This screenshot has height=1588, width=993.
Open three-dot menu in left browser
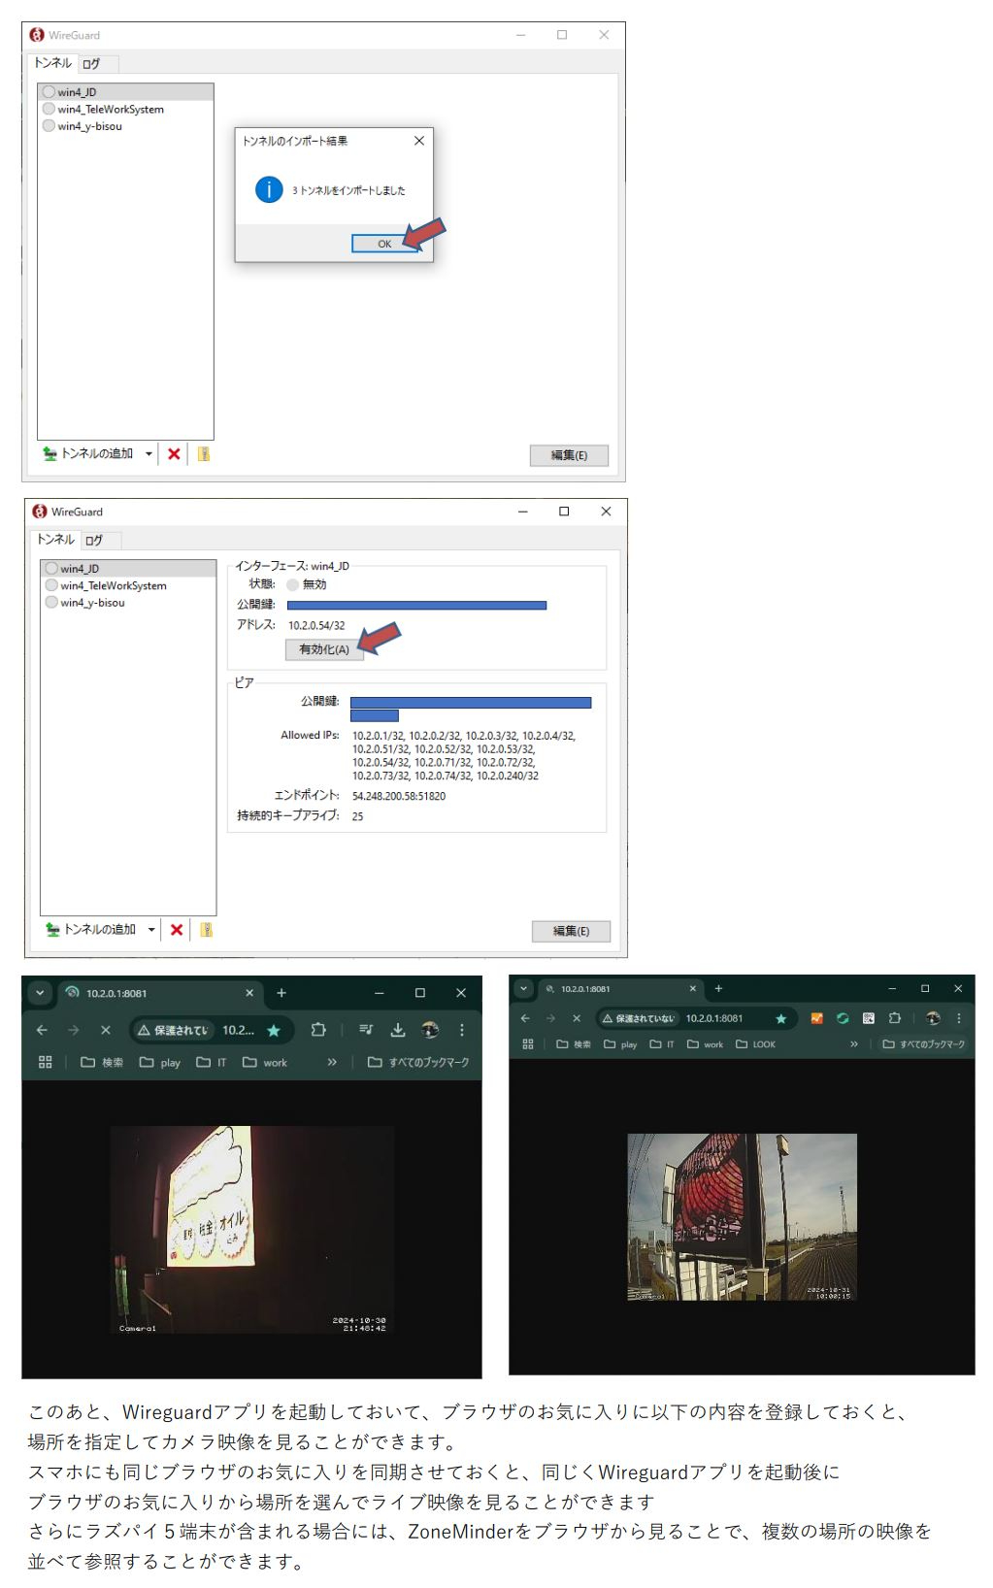[x=462, y=1030]
